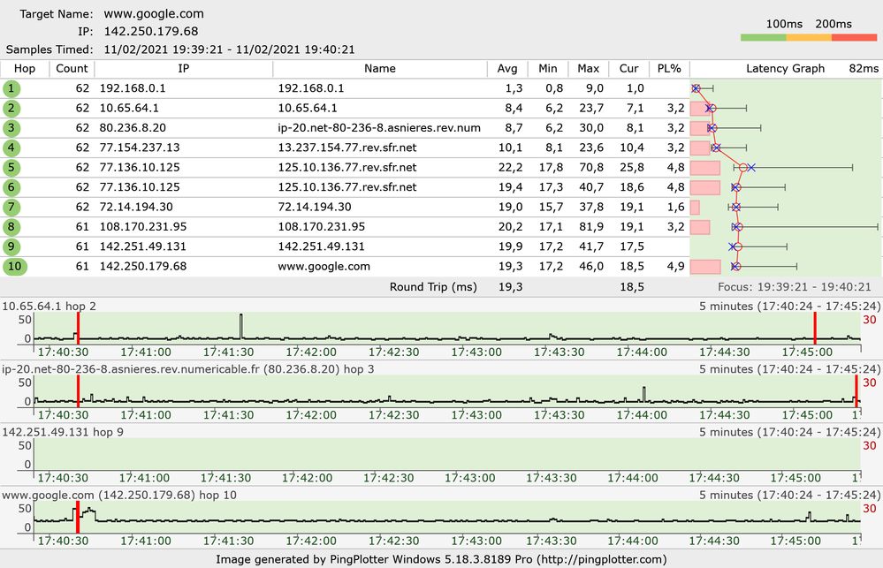Click red marker in hop 2 timeline near 17:40:30

[78, 328]
